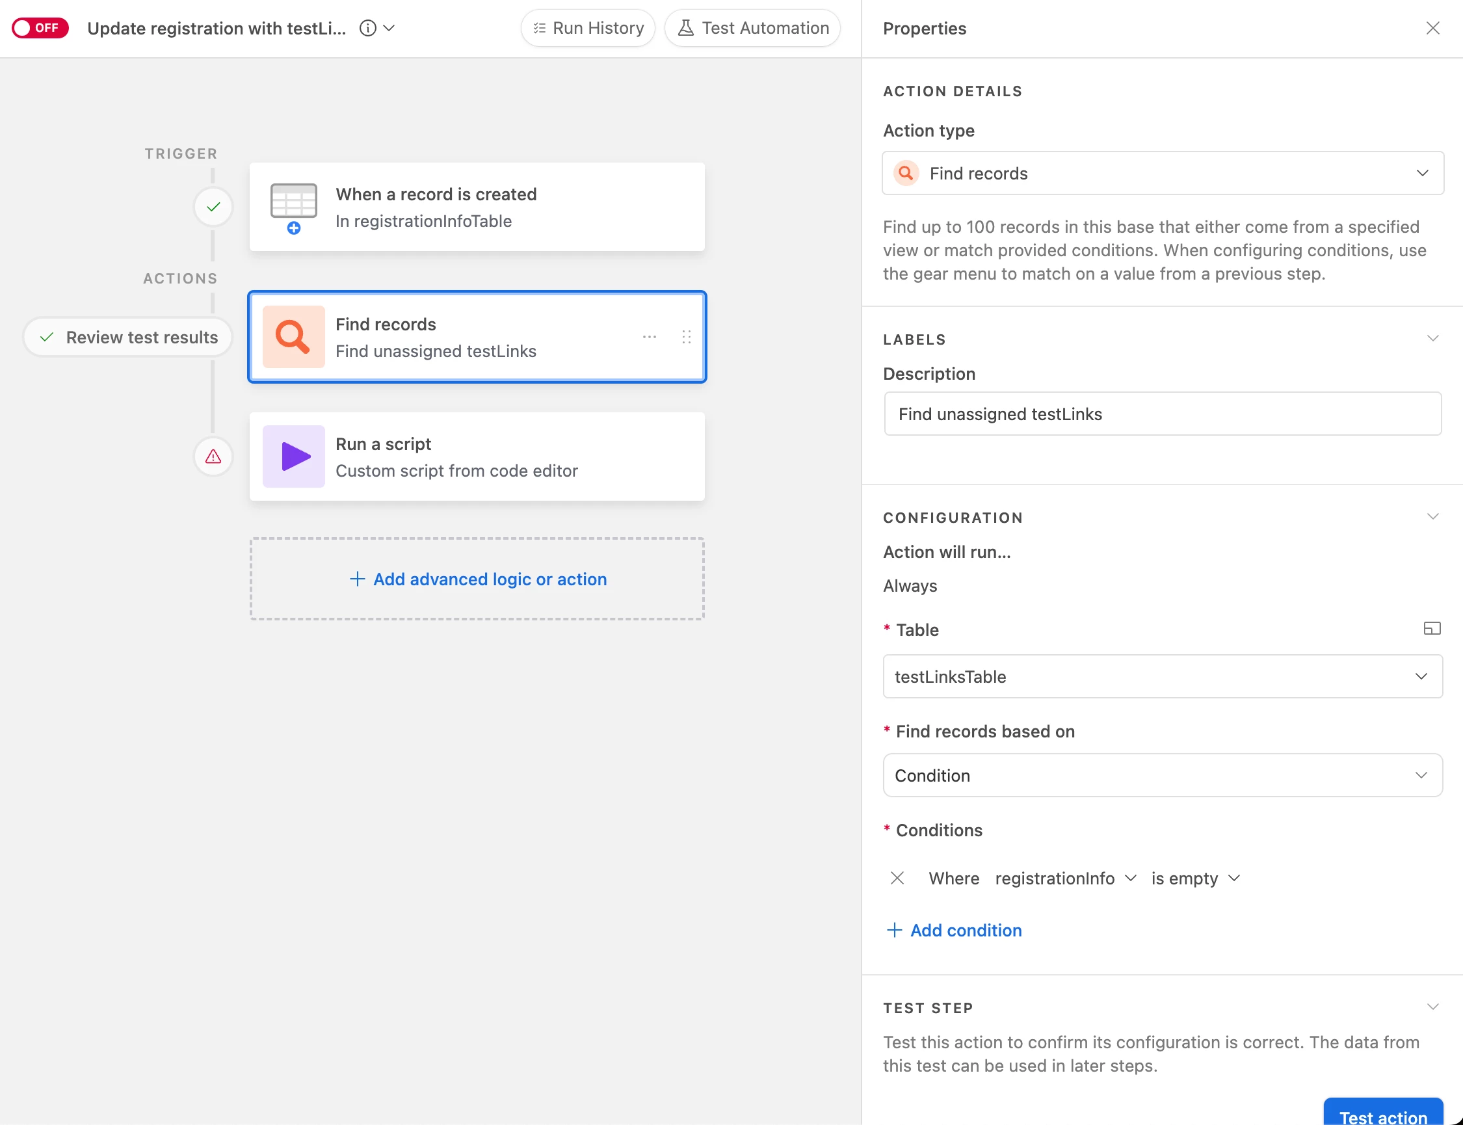Open the testLinksTable table dropdown
The height and width of the screenshot is (1125, 1463).
(x=1163, y=676)
